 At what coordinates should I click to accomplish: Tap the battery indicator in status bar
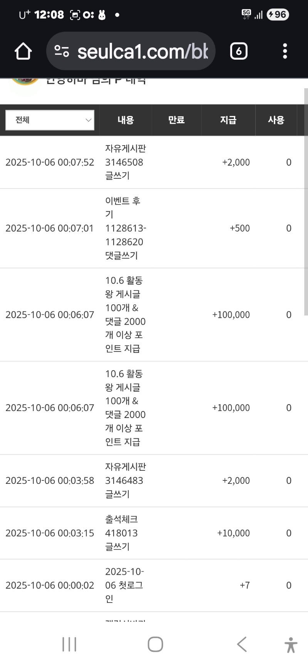pyautogui.click(x=278, y=15)
